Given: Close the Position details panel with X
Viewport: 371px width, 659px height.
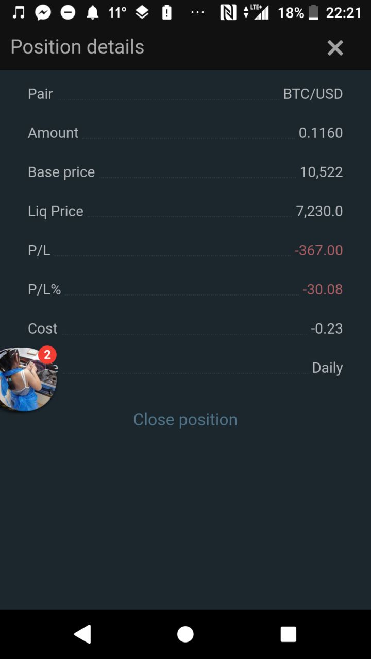Looking at the screenshot, I should [335, 48].
